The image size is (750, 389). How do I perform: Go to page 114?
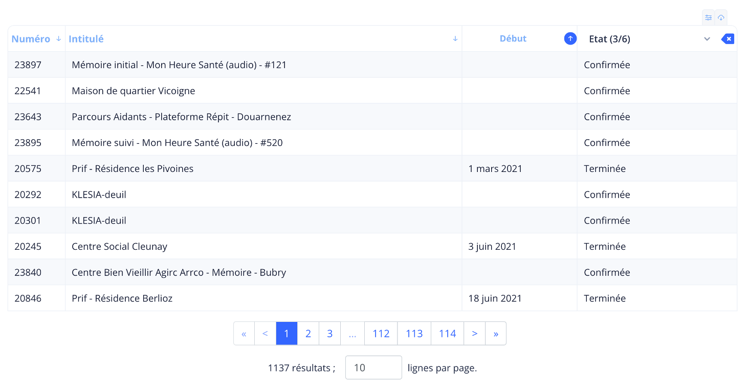click(x=447, y=334)
